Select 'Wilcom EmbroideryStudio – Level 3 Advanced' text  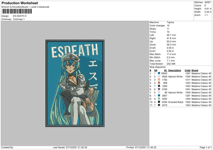click(x=25, y=7)
